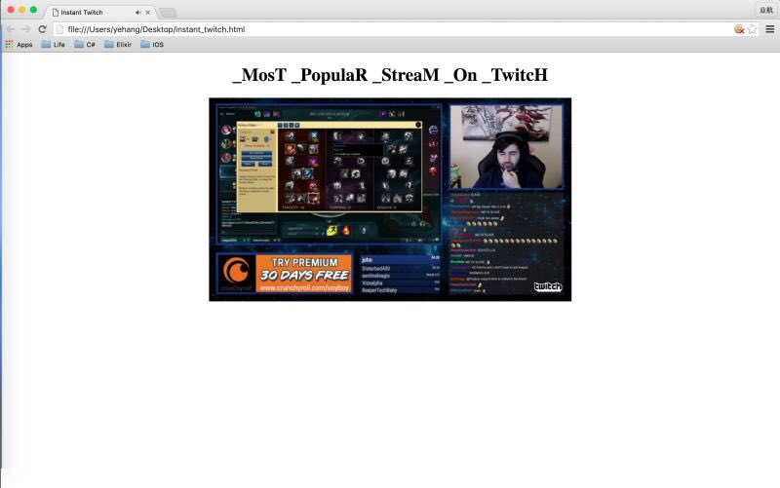Click the Most Popular Stream heading
The image size is (780, 488).
coord(390,75)
